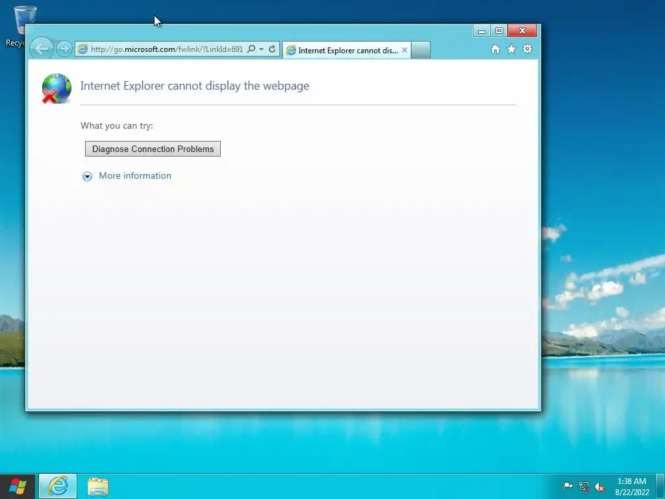Click the network status tray icon

584,486
